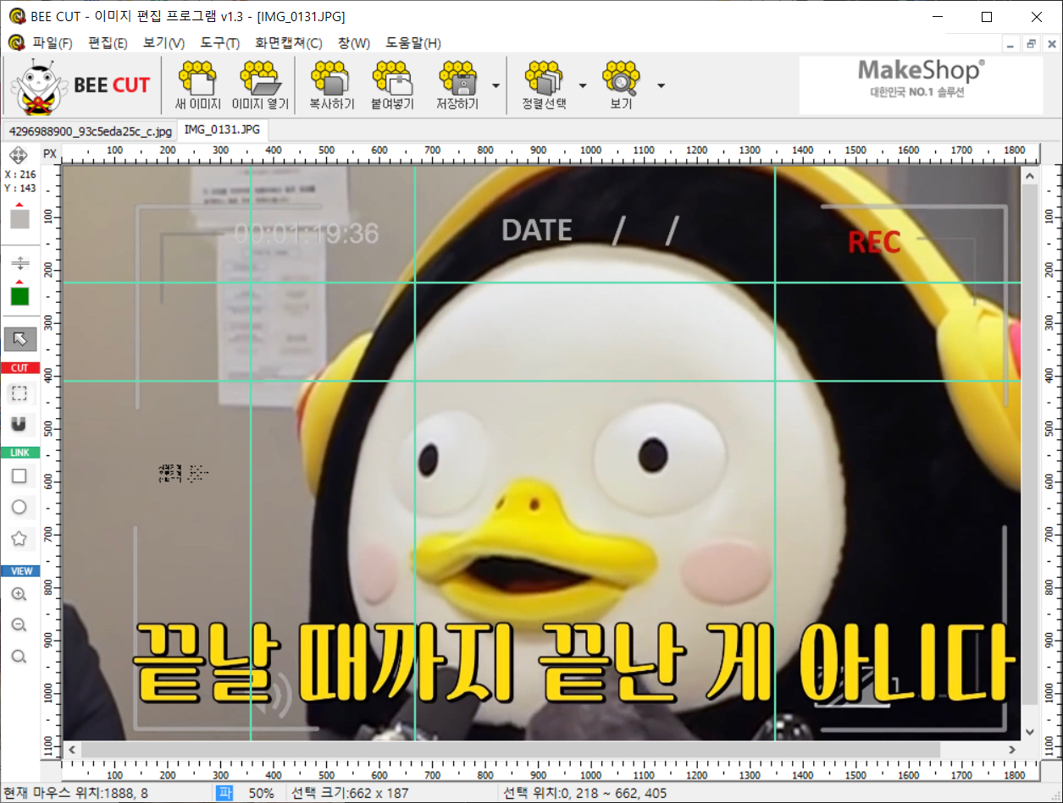1063x803 pixels.
Task: Open the 보기(V) menu
Action: tap(163, 42)
